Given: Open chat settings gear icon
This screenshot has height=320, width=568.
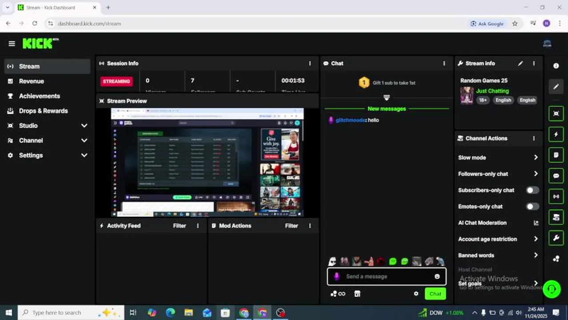Looking at the screenshot, I should pos(416,293).
